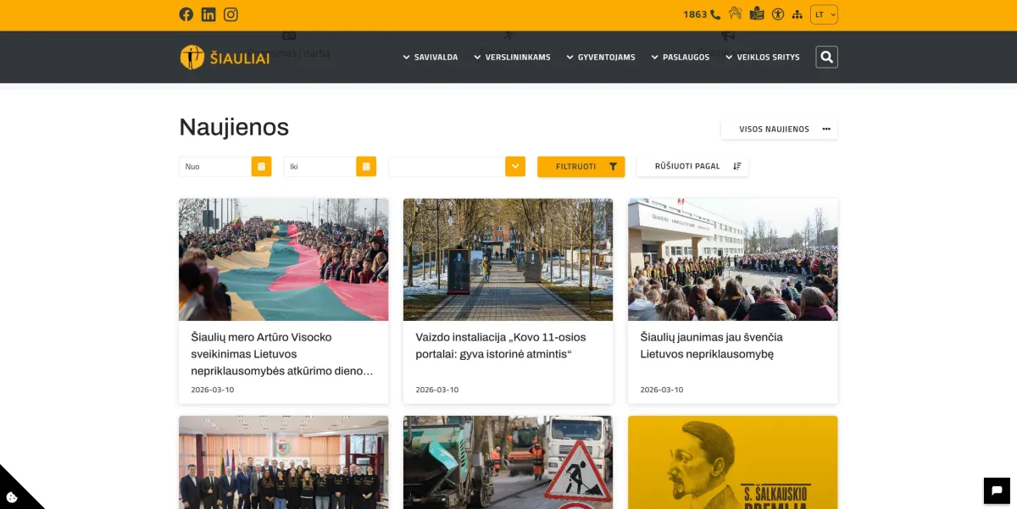This screenshot has width=1017, height=509.
Task: Open the 'Iki' date calendar picker
Action: (366, 167)
